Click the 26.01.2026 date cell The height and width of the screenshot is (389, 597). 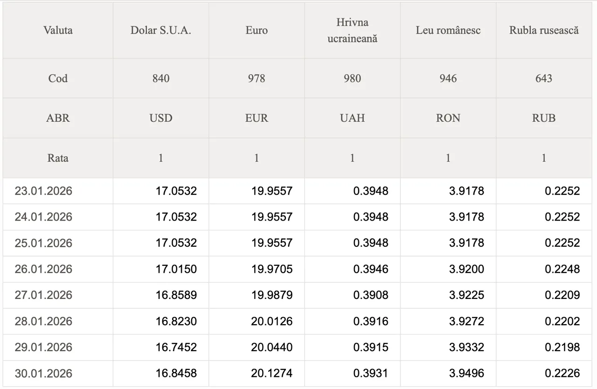point(43,269)
